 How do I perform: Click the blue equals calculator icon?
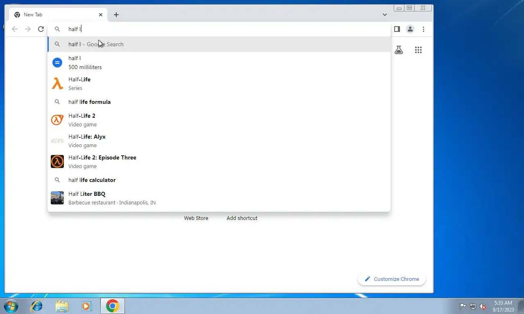pos(57,63)
